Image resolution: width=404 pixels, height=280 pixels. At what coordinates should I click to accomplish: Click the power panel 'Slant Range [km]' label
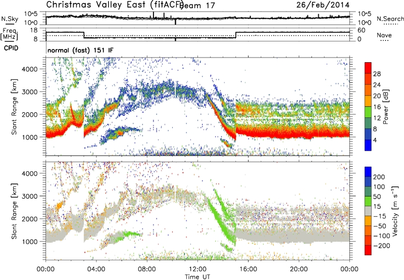coord(14,107)
